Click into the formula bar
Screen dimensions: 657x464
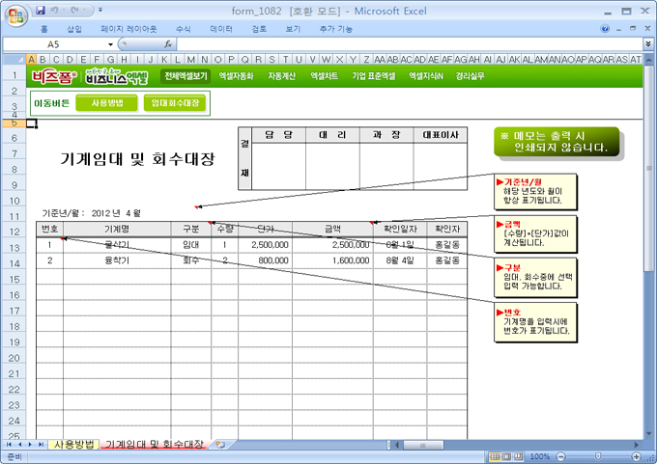(x=409, y=44)
